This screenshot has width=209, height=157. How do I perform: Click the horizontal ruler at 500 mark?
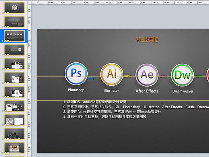click(97, 2)
